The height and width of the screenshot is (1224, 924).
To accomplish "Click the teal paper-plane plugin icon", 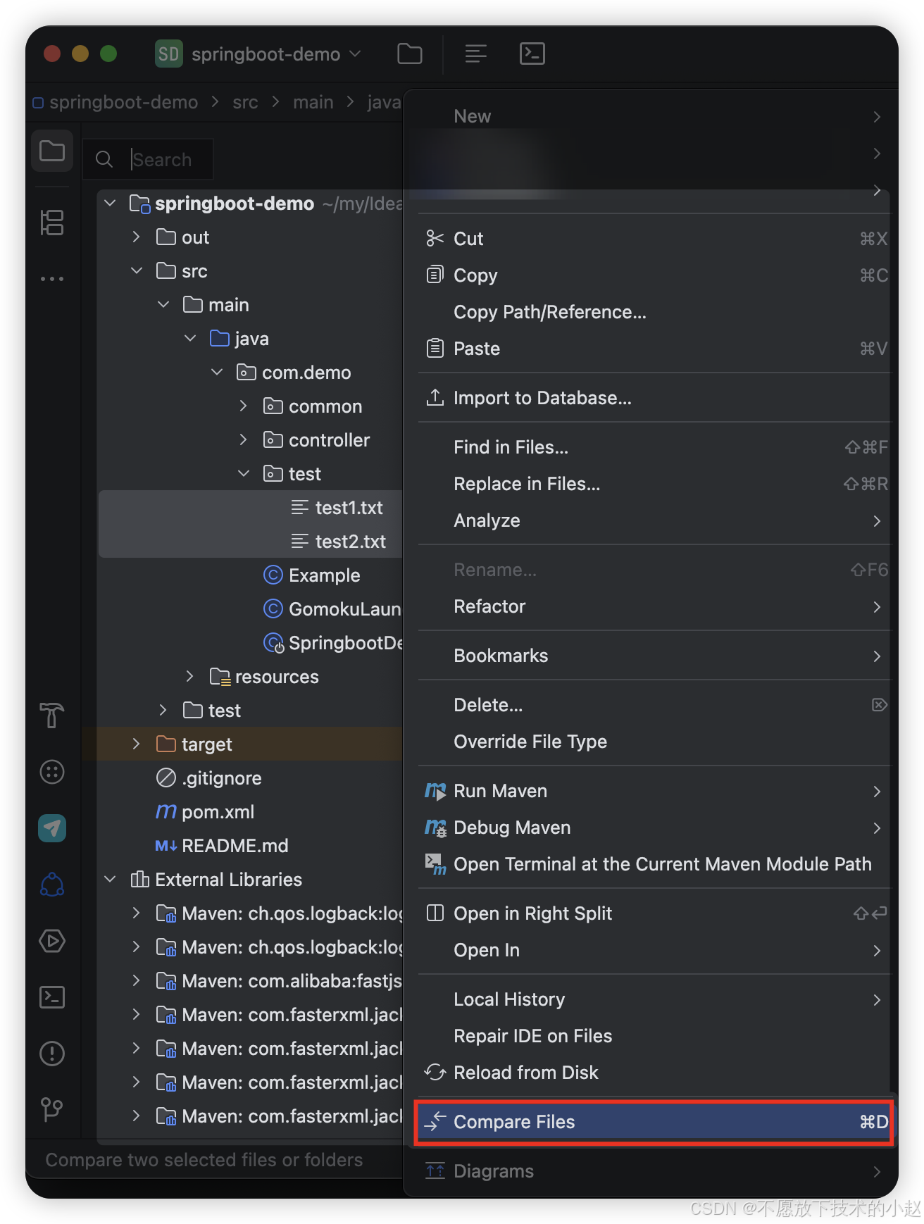I will [52, 828].
